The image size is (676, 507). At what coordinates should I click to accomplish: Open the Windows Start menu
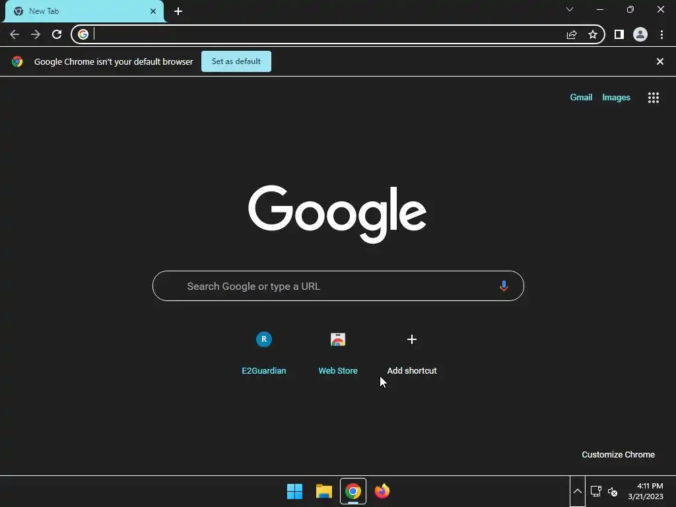tap(295, 491)
